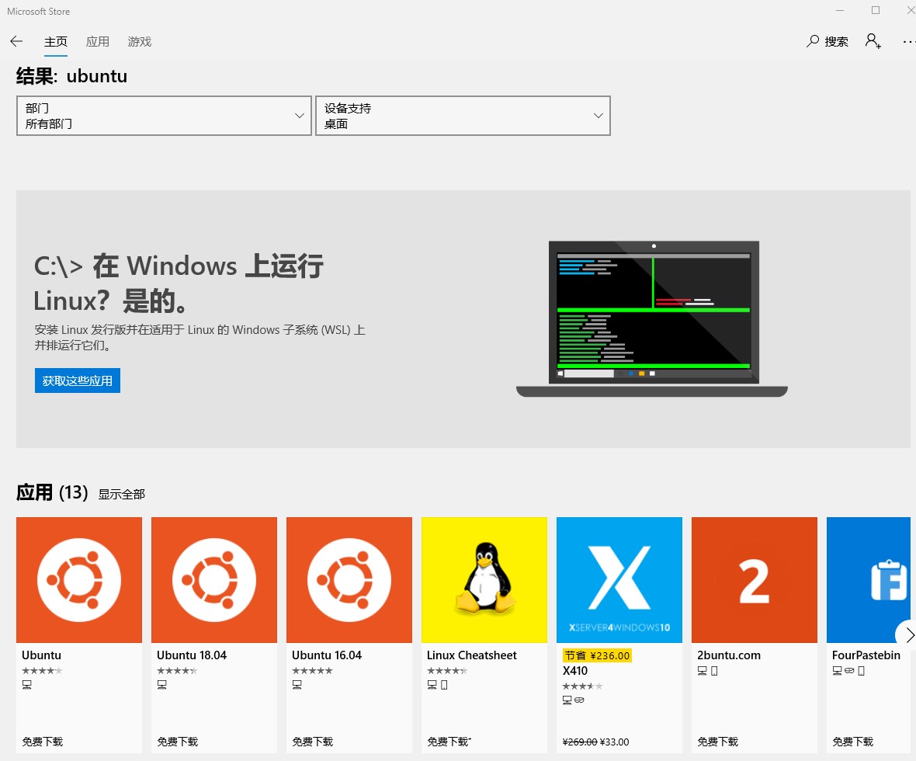Click the Ubuntu 18.04 title text
Screen dimensions: 916x761
192,655
